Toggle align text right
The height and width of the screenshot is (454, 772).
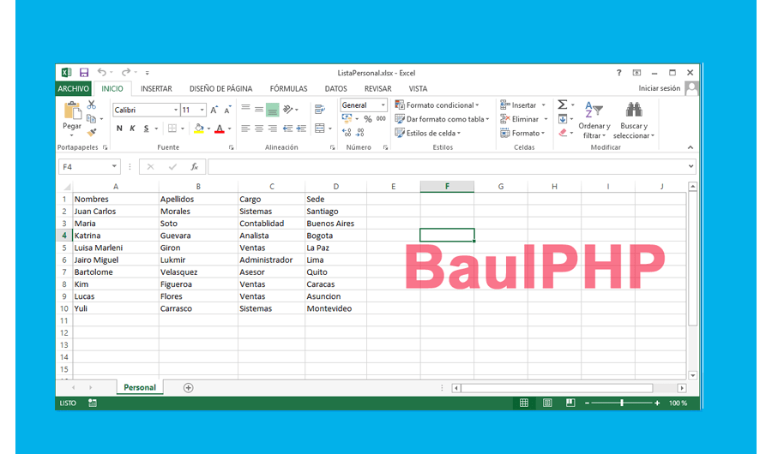(272, 128)
